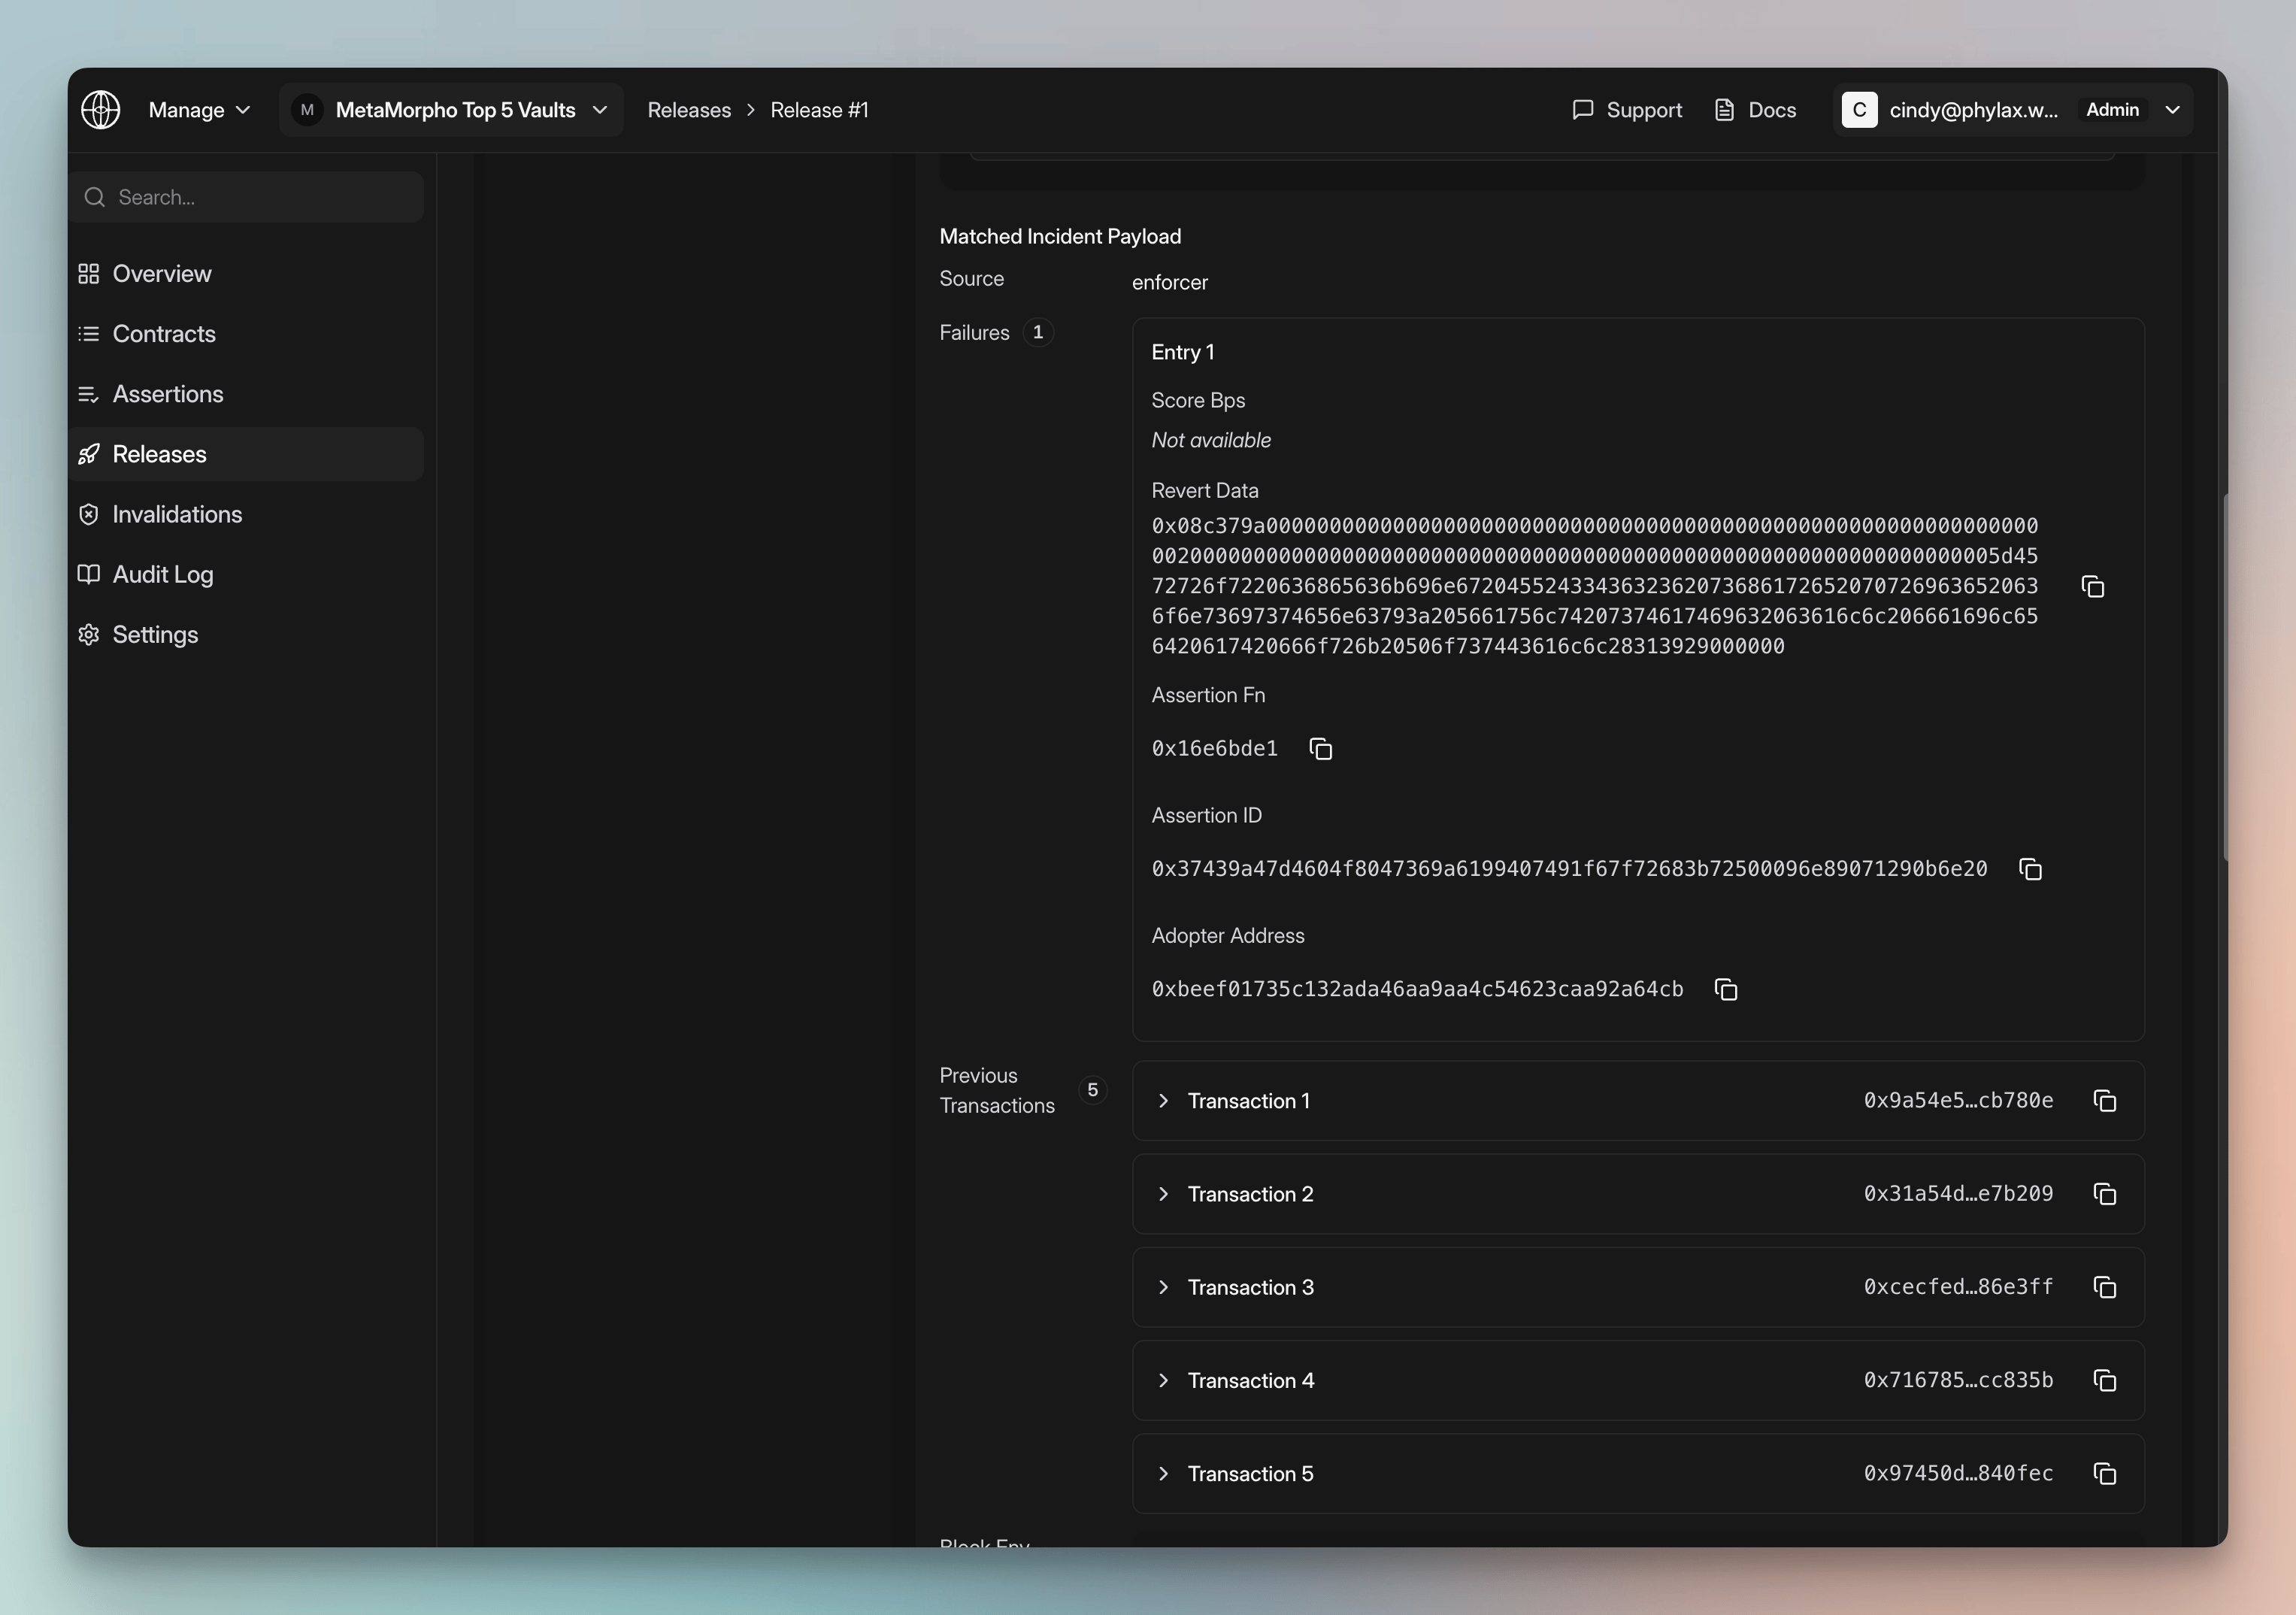Viewport: 2296px width, 1615px height.
Task: Click the Support chat bubble icon
Action: (1582, 110)
